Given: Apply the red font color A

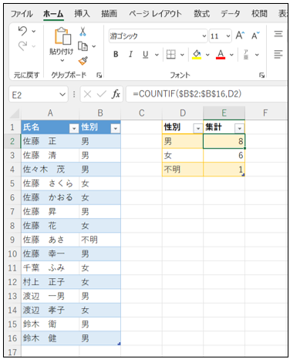Looking at the screenshot, I should click(221, 55).
